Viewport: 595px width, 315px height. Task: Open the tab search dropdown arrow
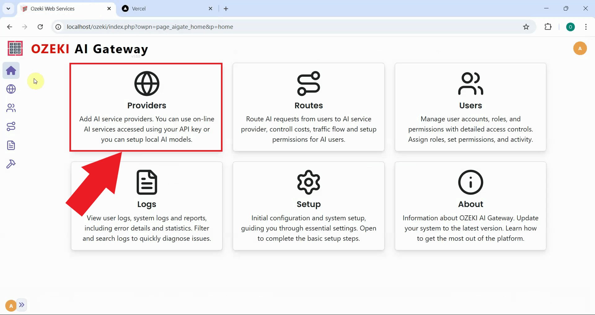click(8, 8)
